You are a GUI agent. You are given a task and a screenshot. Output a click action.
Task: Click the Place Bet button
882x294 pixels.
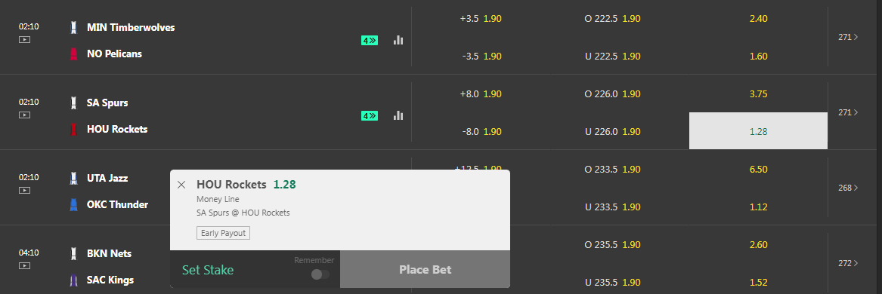[426, 269]
